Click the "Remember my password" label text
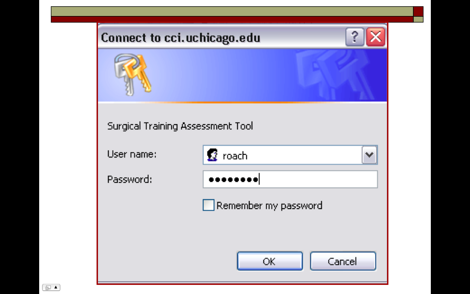This screenshot has width=470, height=294. (269, 205)
